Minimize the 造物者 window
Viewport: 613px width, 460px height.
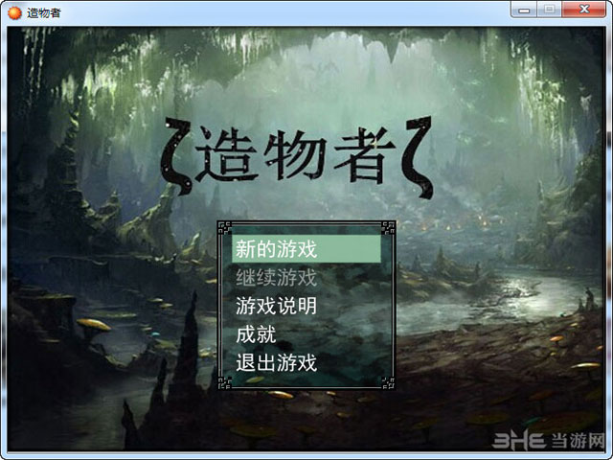pyautogui.click(x=524, y=10)
